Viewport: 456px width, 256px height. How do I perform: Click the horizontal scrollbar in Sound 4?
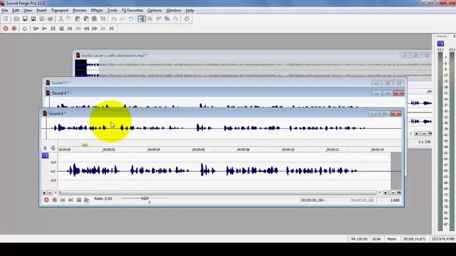pos(217,193)
